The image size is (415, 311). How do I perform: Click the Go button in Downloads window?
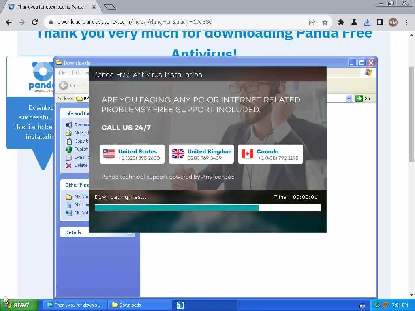pos(363,98)
